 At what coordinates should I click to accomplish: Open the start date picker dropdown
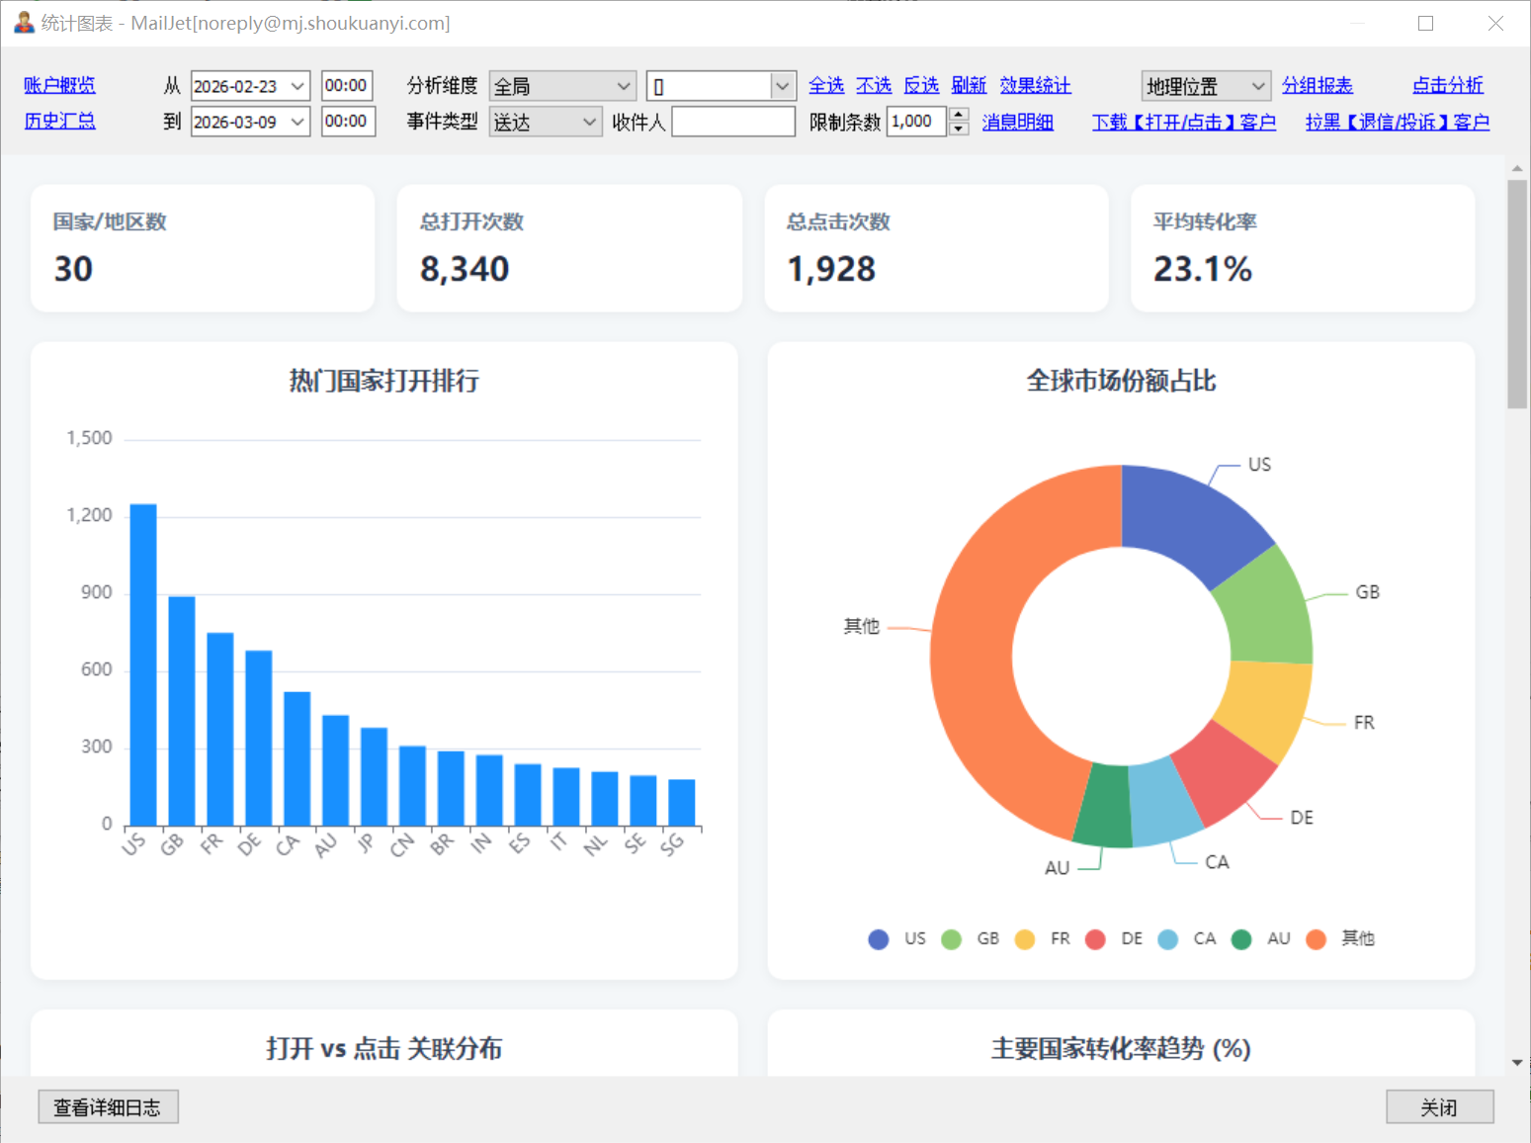click(298, 86)
